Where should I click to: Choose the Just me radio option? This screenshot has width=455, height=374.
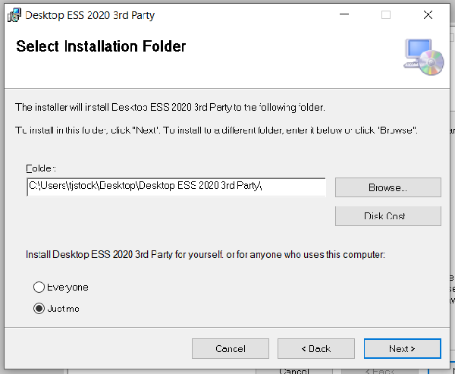[39, 309]
